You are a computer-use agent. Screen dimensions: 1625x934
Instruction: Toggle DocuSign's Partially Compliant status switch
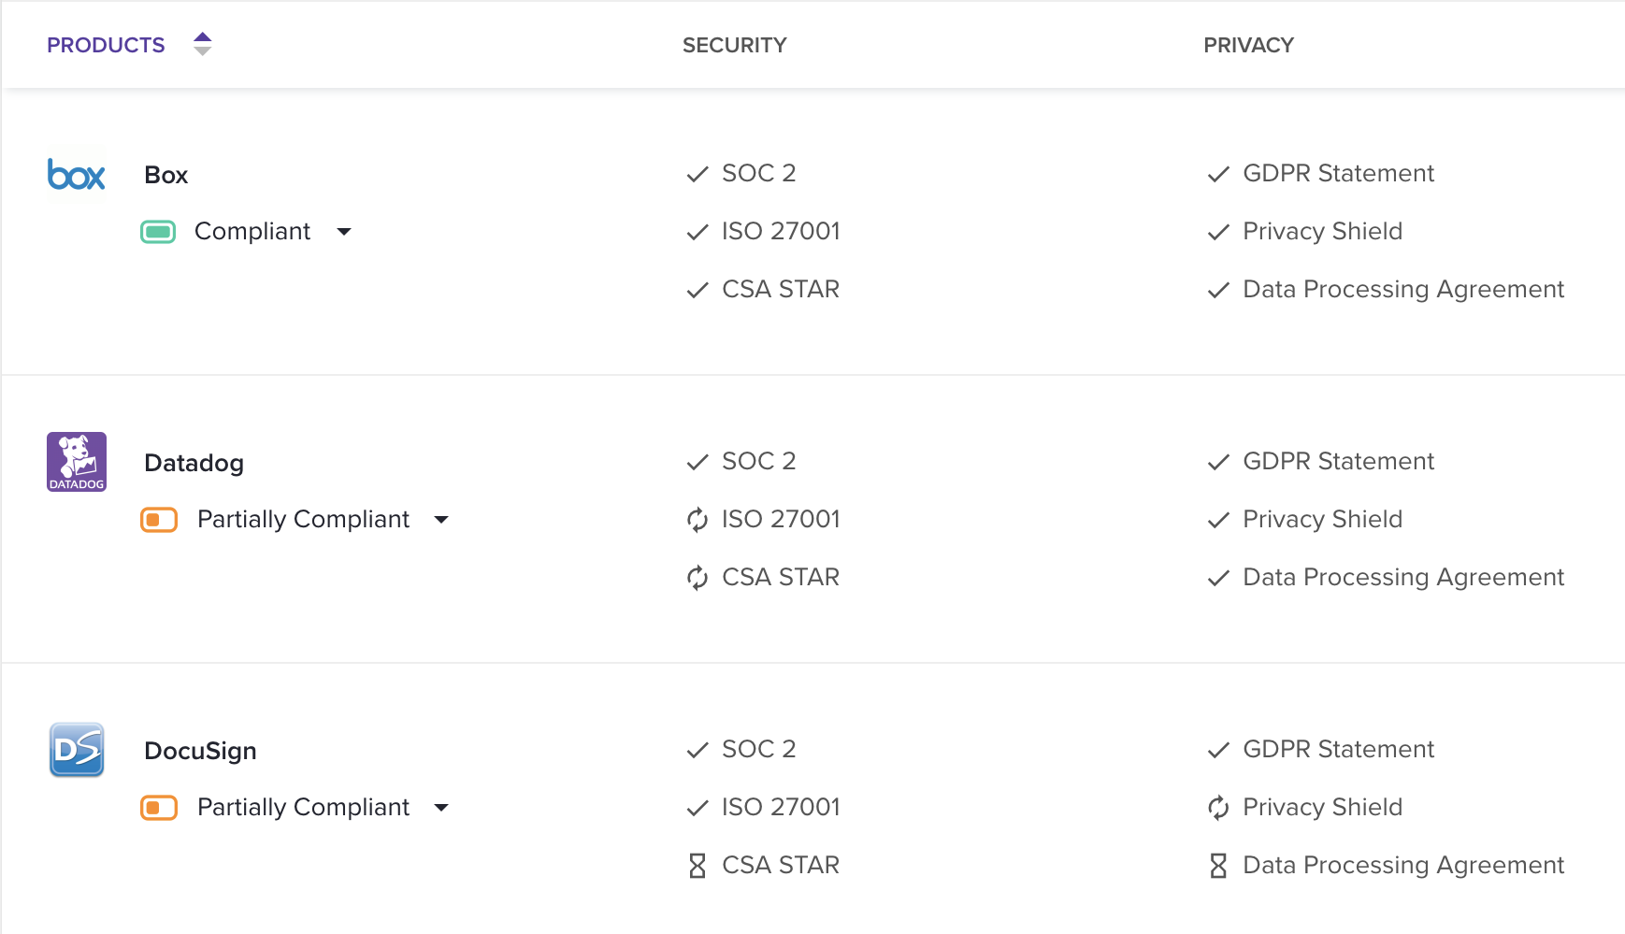pos(158,807)
